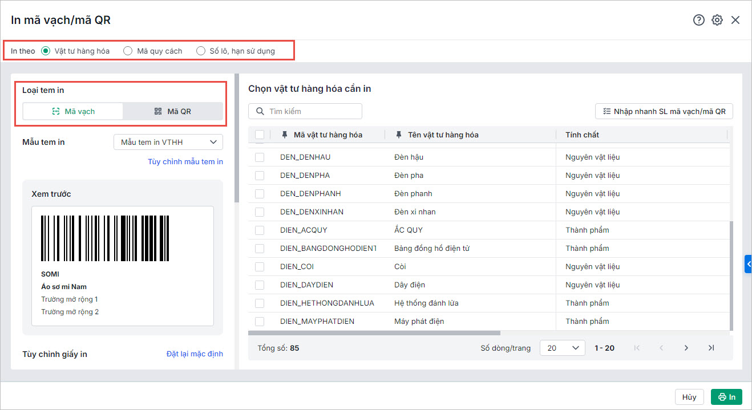Image resolution: width=752 pixels, height=410 pixels.
Task: Click the magnifier icon in search box
Action: pos(260,111)
